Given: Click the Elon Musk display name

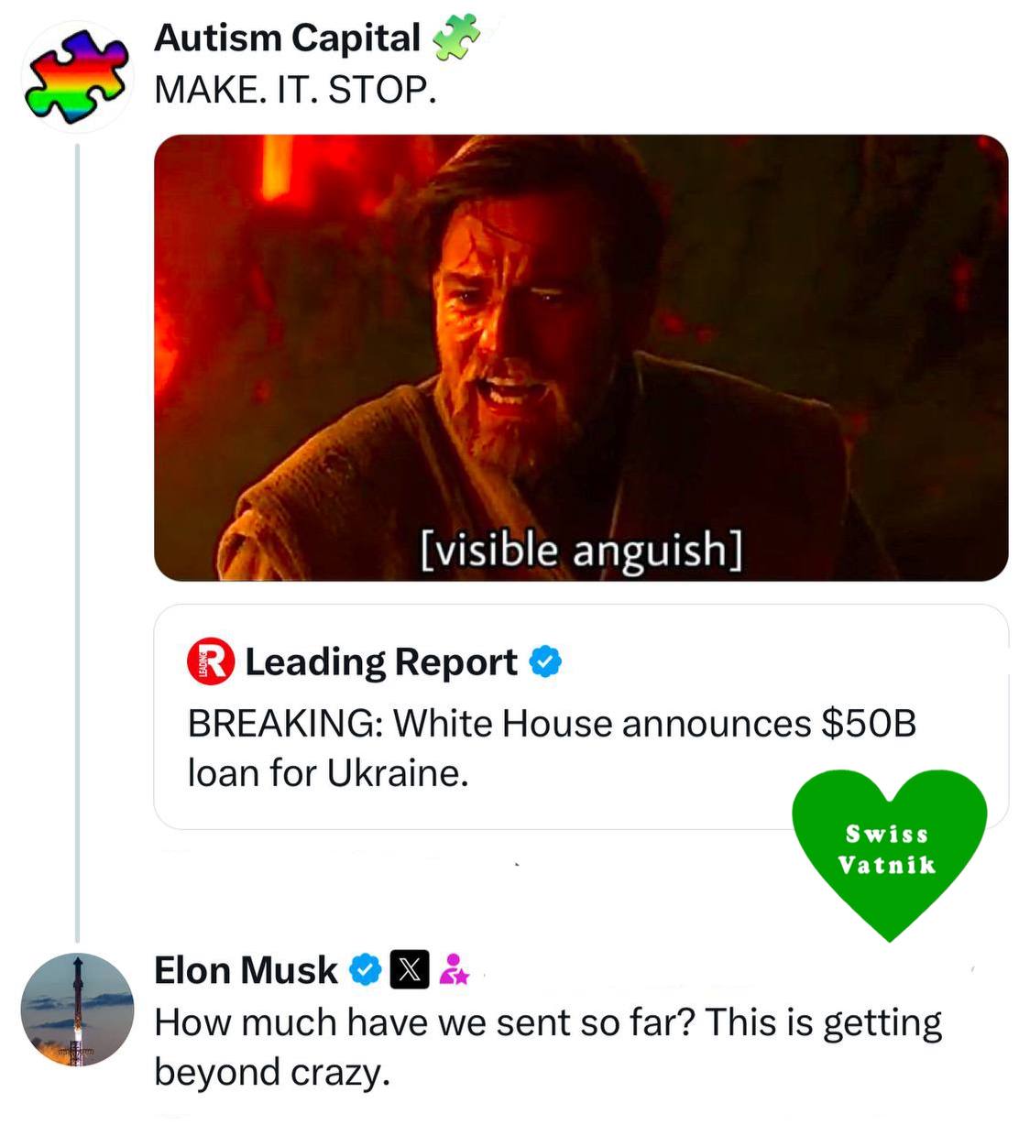Looking at the screenshot, I should [246, 970].
